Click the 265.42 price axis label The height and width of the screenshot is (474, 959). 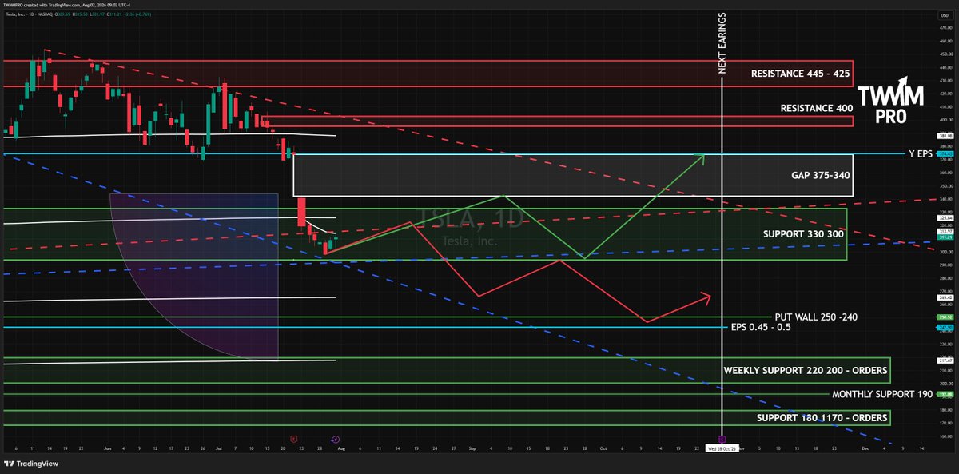[944, 297]
